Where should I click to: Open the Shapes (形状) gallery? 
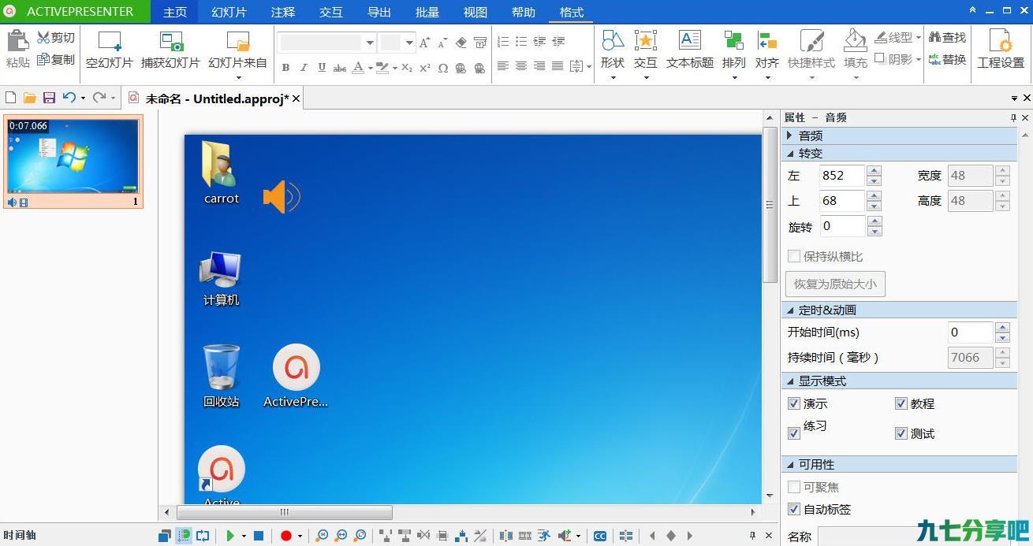click(x=613, y=55)
